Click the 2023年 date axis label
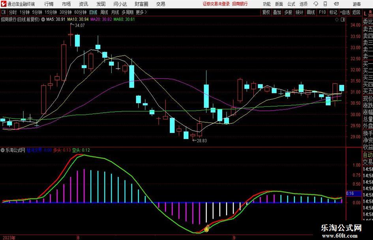 click(x=9, y=238)
